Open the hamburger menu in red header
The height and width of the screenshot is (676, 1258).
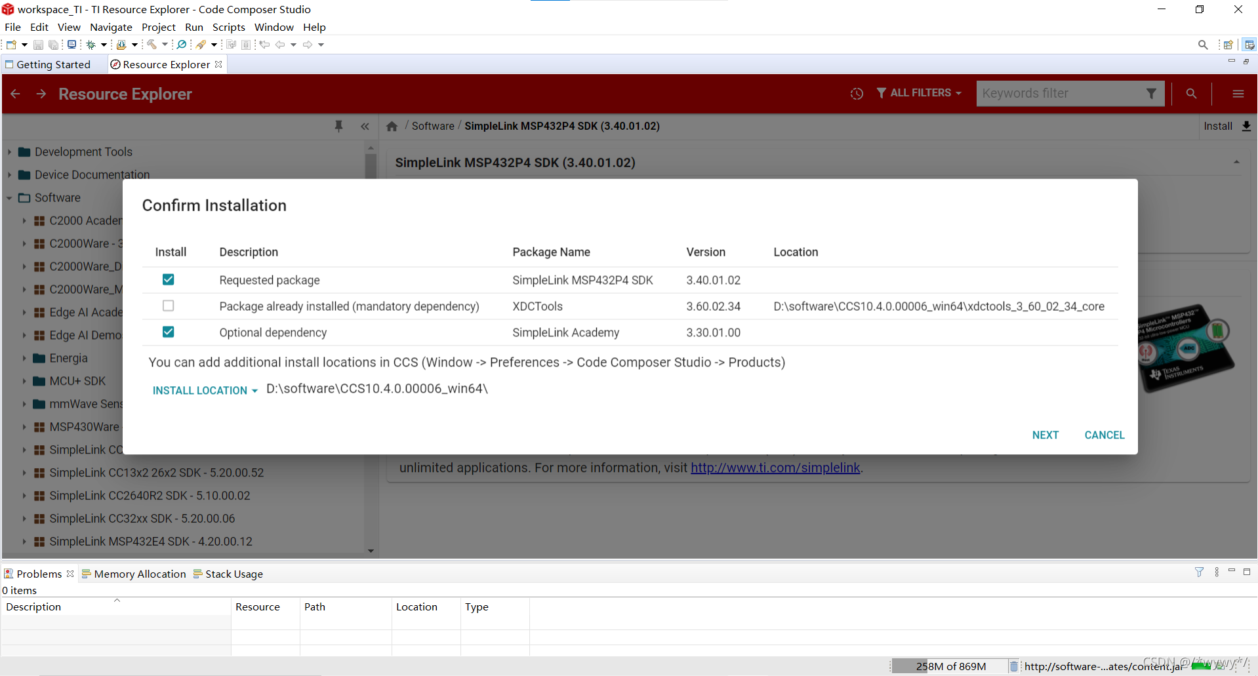tap(1238, 94)
